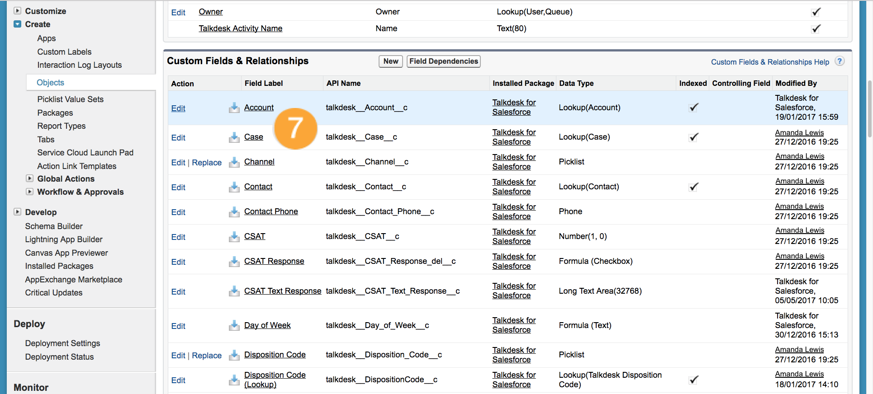Collapse the Create section
The width and height of the screenshot is (873, 394).
(17, 24)
